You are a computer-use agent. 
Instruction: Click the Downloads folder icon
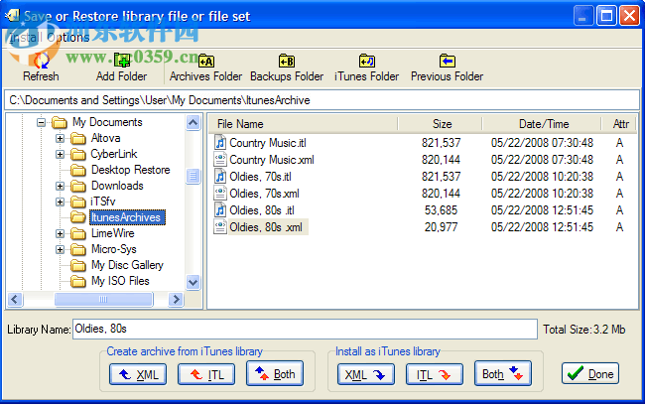77,186
